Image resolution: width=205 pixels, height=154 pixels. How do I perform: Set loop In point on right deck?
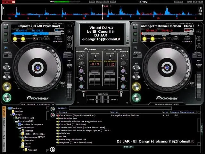(144, 39)
